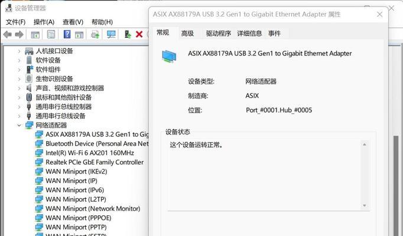This screenshot has height=236, width=403.
Task: Select the WAN Miniport (IKEv2) entry
Action: [x=76, y=171]
